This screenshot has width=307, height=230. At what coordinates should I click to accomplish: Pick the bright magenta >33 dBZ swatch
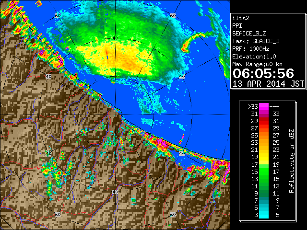pos(264,106)
